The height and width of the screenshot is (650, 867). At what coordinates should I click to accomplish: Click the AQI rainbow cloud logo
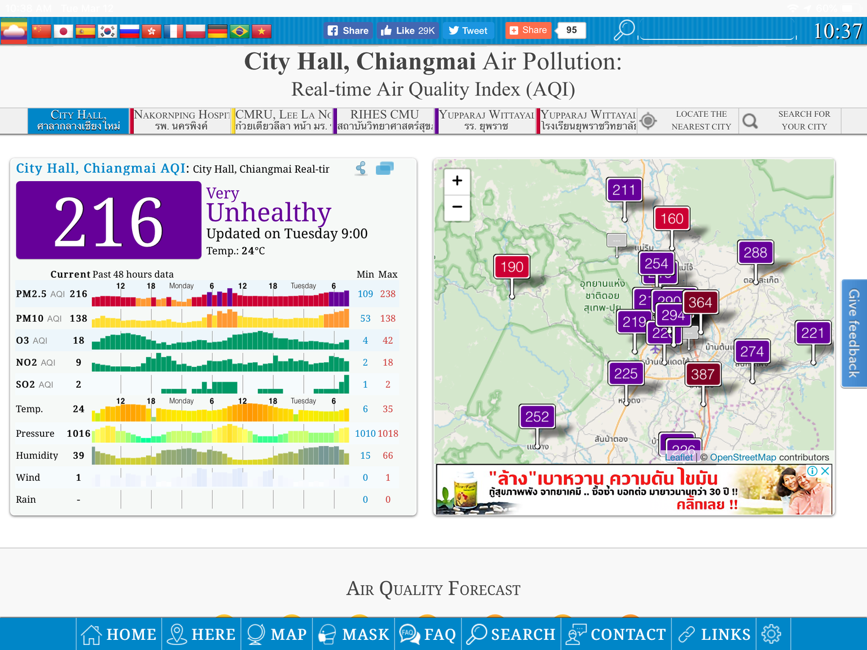coord(14,31)
